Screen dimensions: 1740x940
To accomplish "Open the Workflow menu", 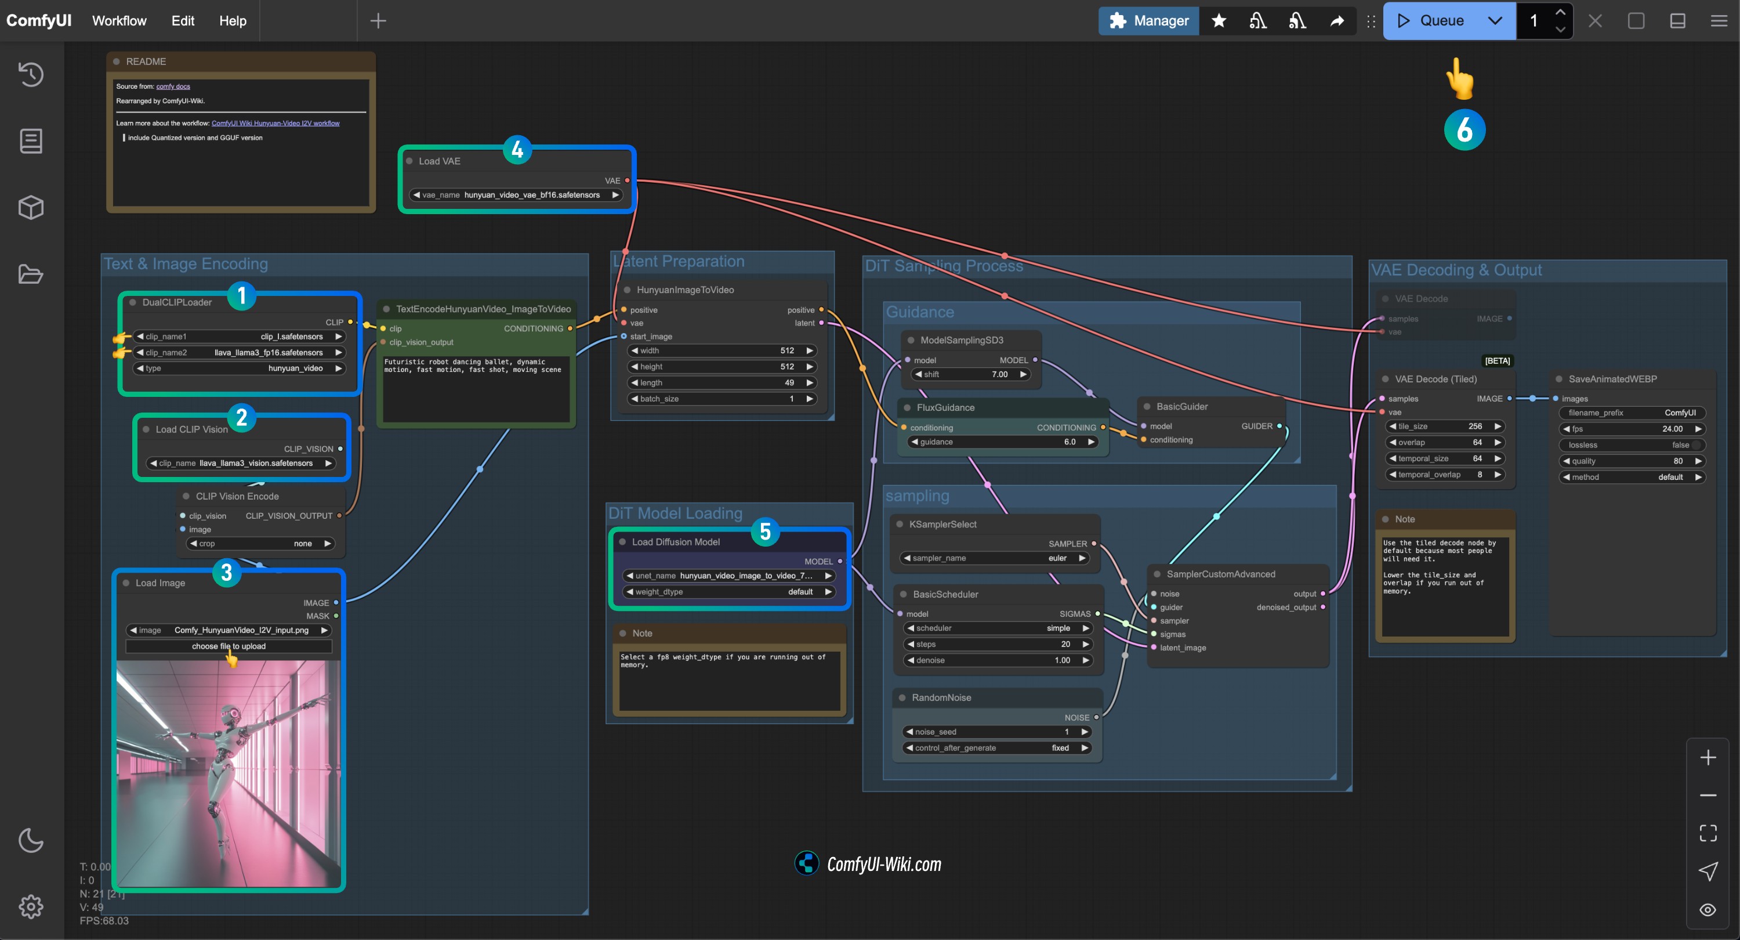I will 118,20.
